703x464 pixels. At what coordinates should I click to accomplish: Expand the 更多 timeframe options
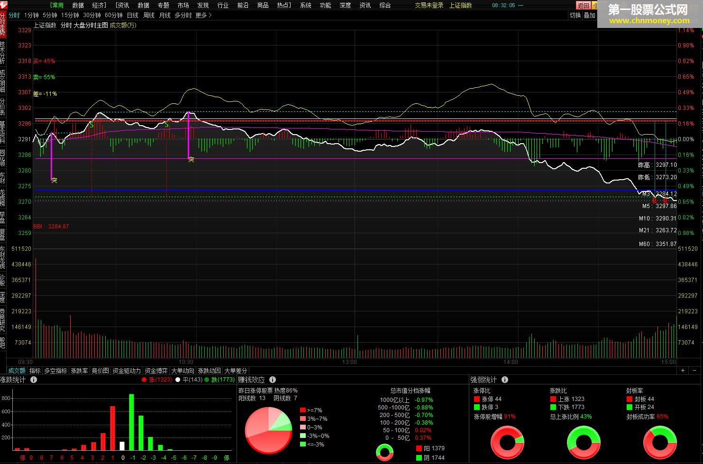pyautogui.click(x=203, y=16)
